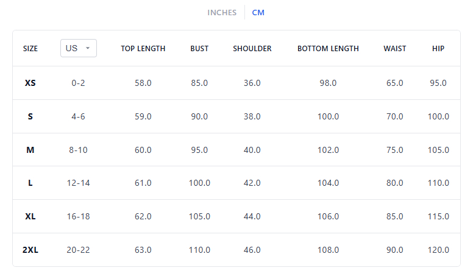Click the SHOULDER column header

pos(252,49)
